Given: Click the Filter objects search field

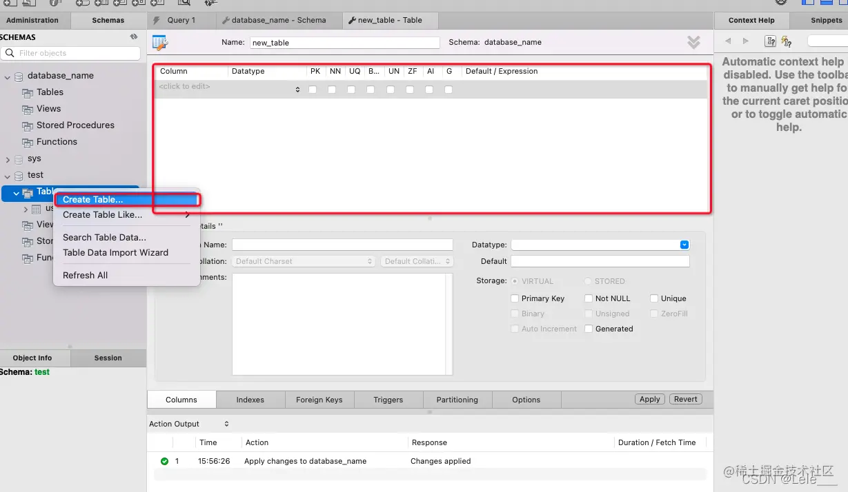Looking at the screenshot, I should [71, 53].
